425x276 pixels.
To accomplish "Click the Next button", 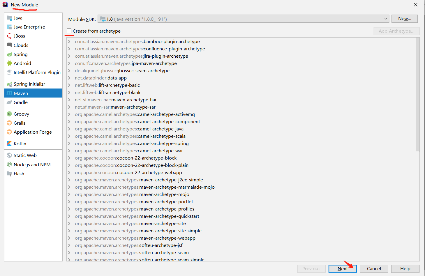I will pyautogui.click(x=343, y=269).
